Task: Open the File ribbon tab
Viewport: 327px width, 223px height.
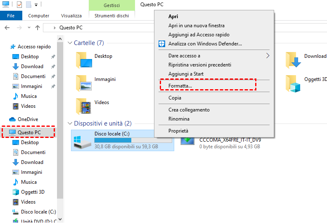Action: (x=11, y=16)
